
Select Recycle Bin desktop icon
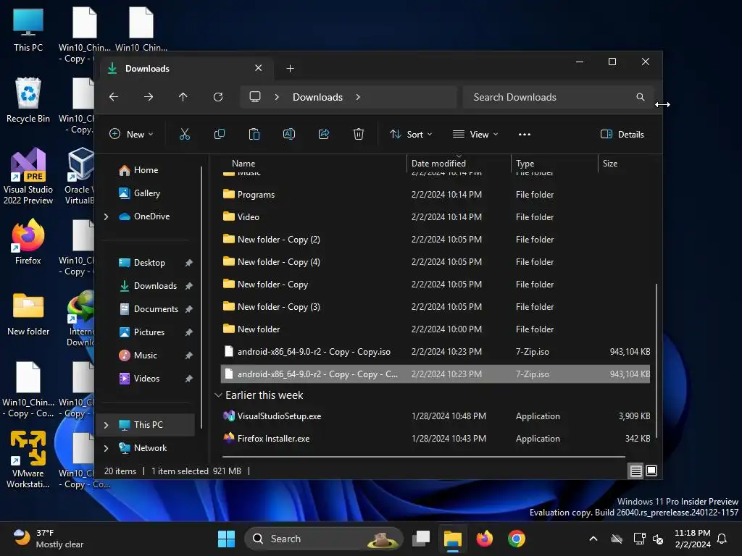click(x=28, y=100)
